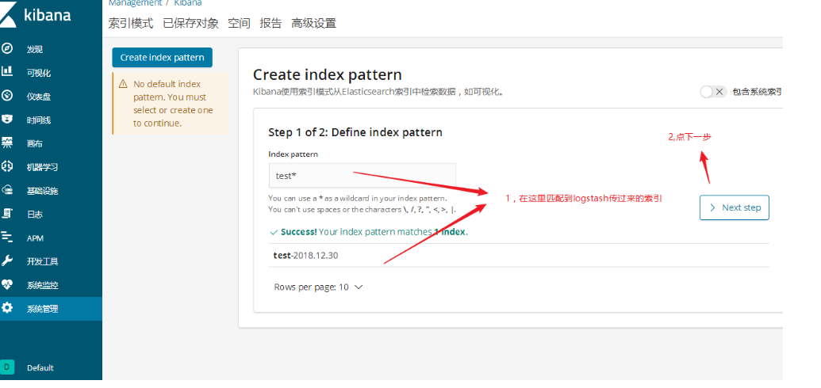Open the 发现 compass icon
This screenshot has width=821, height=388.
7,48
